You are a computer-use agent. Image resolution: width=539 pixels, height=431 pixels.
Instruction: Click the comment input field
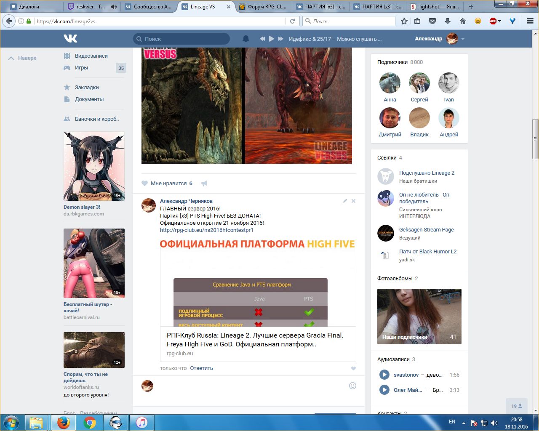tap(251, 386)
